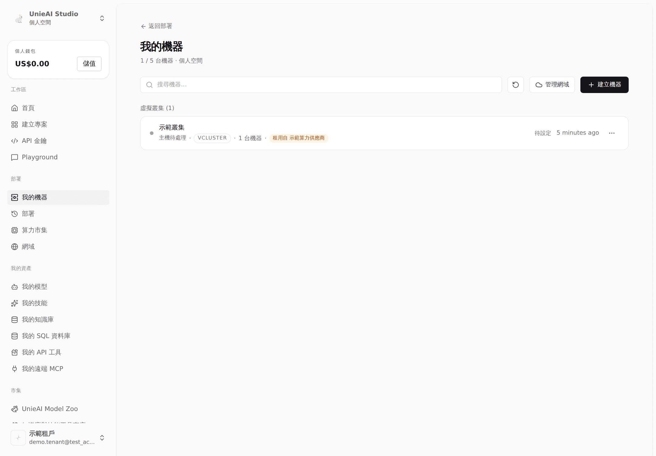Open the 示範叢集 cluster name
656x456 pixels.
(x=172, y=127)
